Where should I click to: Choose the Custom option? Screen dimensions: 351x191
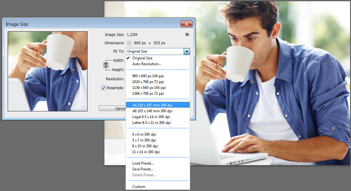click(158, 186)
